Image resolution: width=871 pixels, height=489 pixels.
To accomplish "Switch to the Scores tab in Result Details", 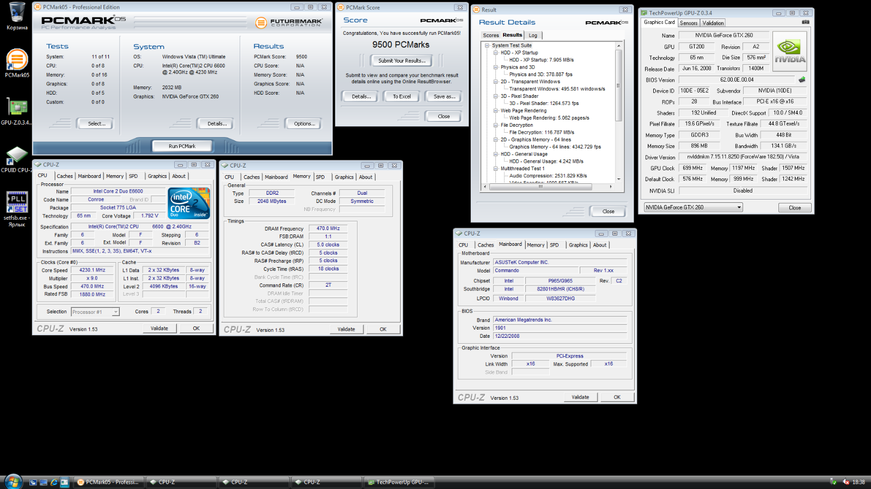I will point(490,35).
